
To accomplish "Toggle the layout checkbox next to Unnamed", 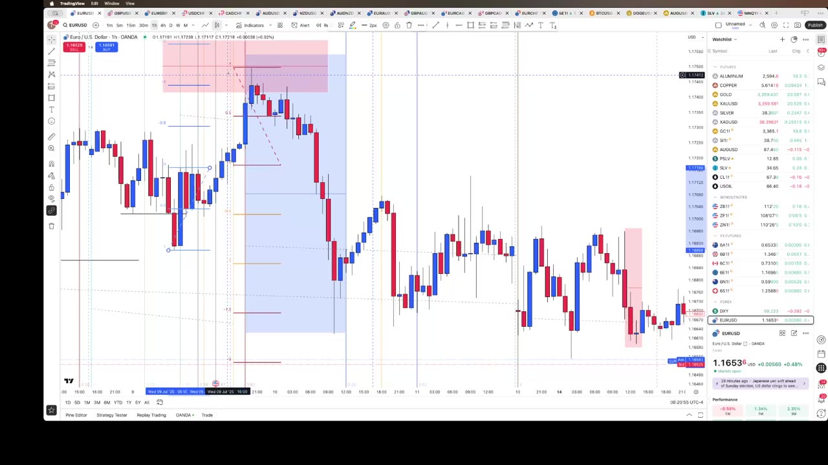I will click(718, 25).
